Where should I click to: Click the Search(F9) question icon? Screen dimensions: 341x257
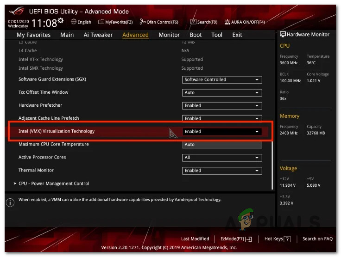point(193,22)
